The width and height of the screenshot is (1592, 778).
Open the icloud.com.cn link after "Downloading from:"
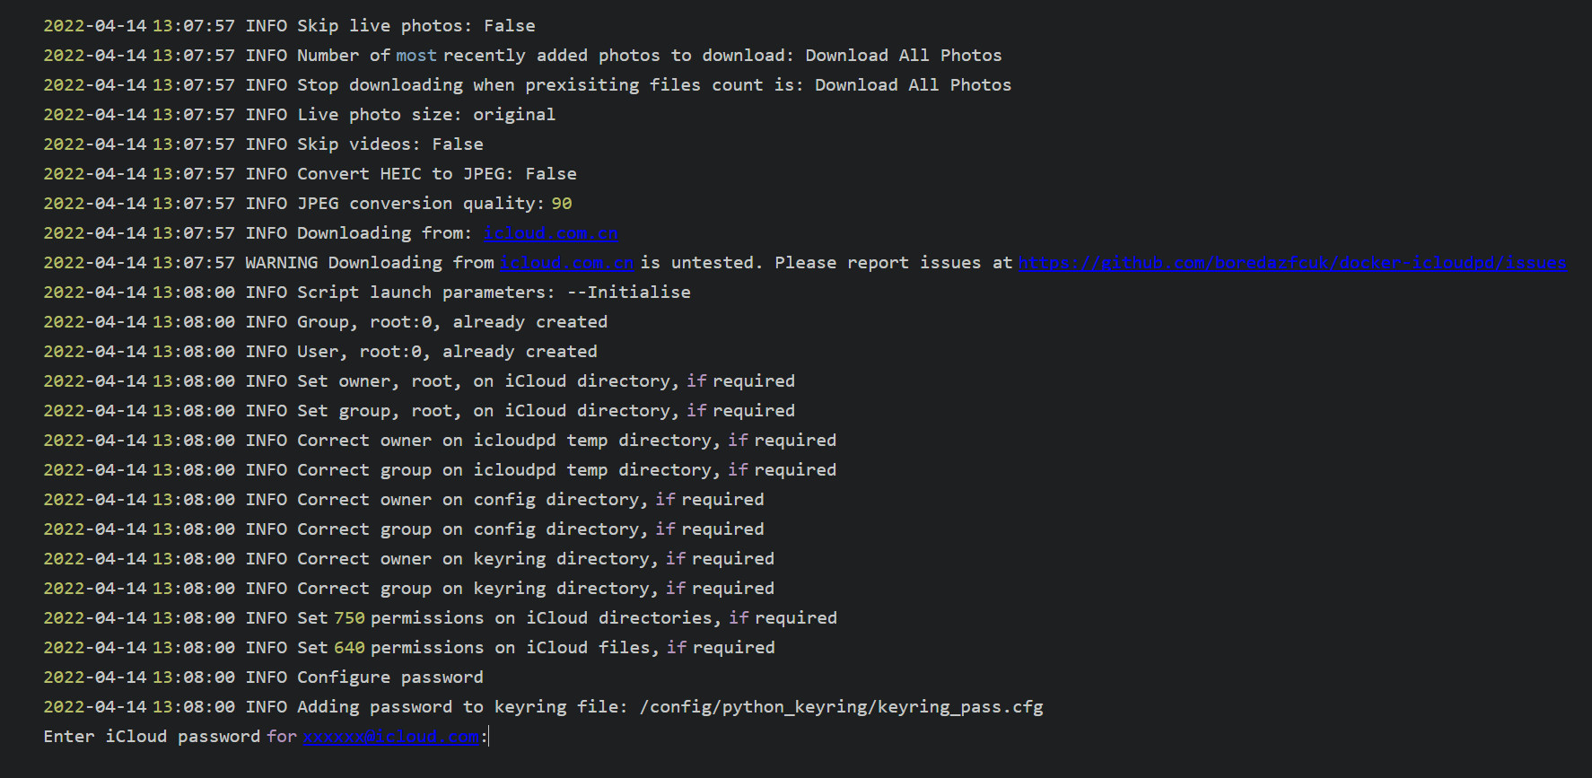point(550,233)
